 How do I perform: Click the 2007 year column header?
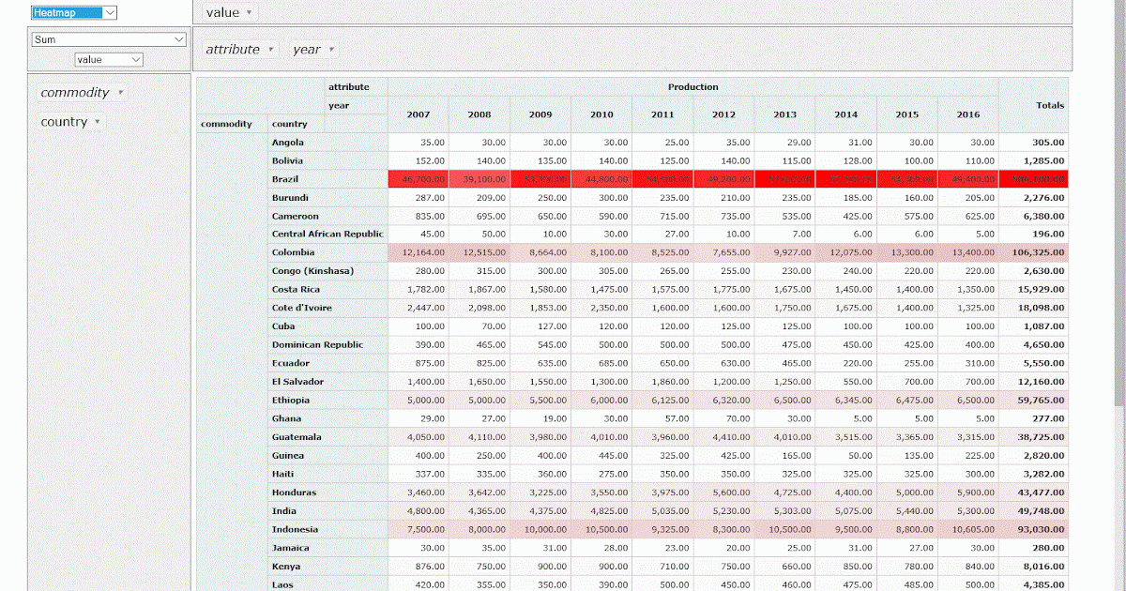coord(418,114)
